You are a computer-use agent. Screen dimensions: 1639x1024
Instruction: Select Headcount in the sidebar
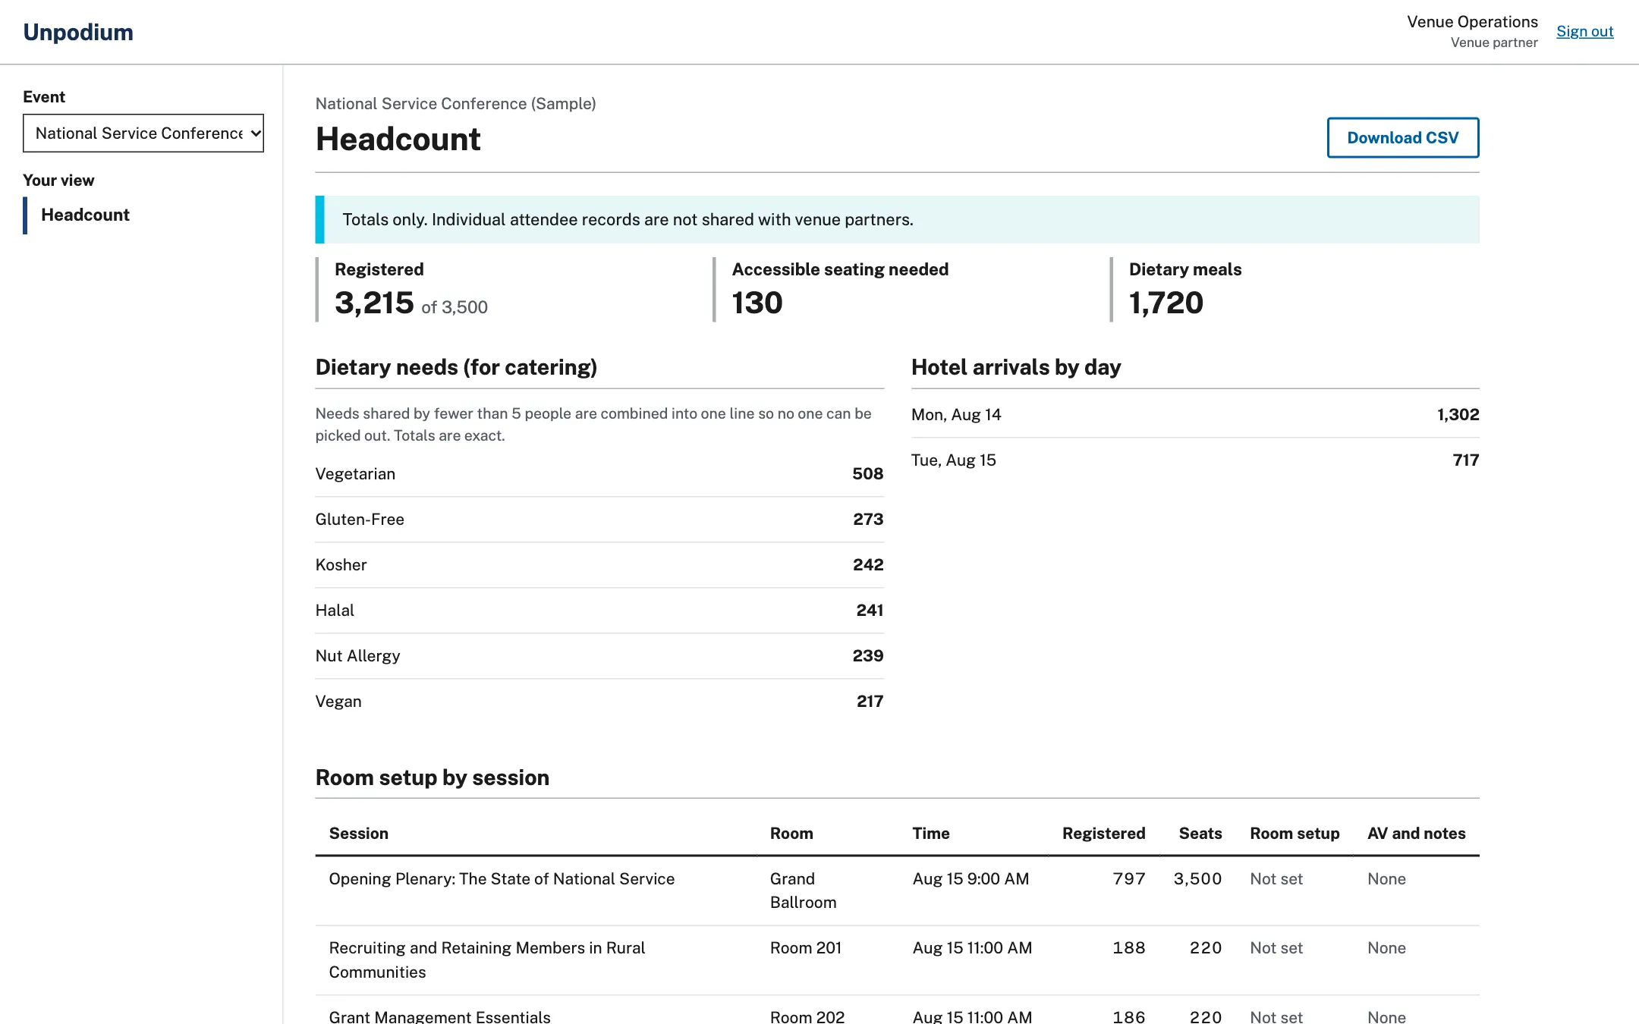[85, 215]
